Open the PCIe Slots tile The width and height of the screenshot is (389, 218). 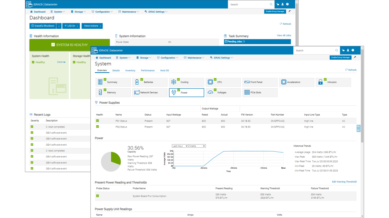click(260, 92)
